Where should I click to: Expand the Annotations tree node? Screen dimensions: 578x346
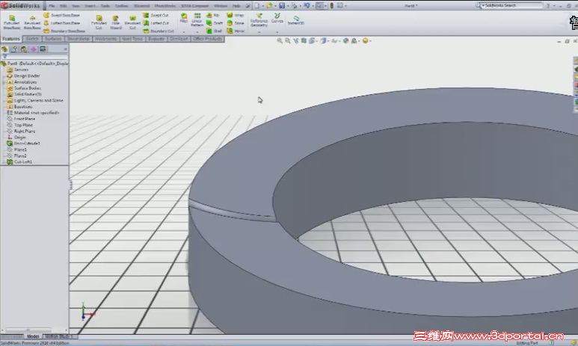point(4,82)
